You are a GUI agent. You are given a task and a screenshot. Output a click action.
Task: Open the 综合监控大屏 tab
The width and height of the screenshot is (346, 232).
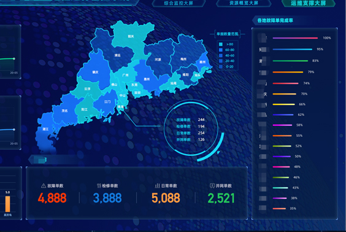179,3
